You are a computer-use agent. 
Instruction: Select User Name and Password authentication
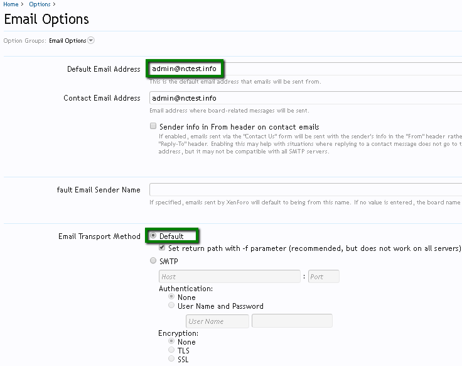tap(171, 305)
